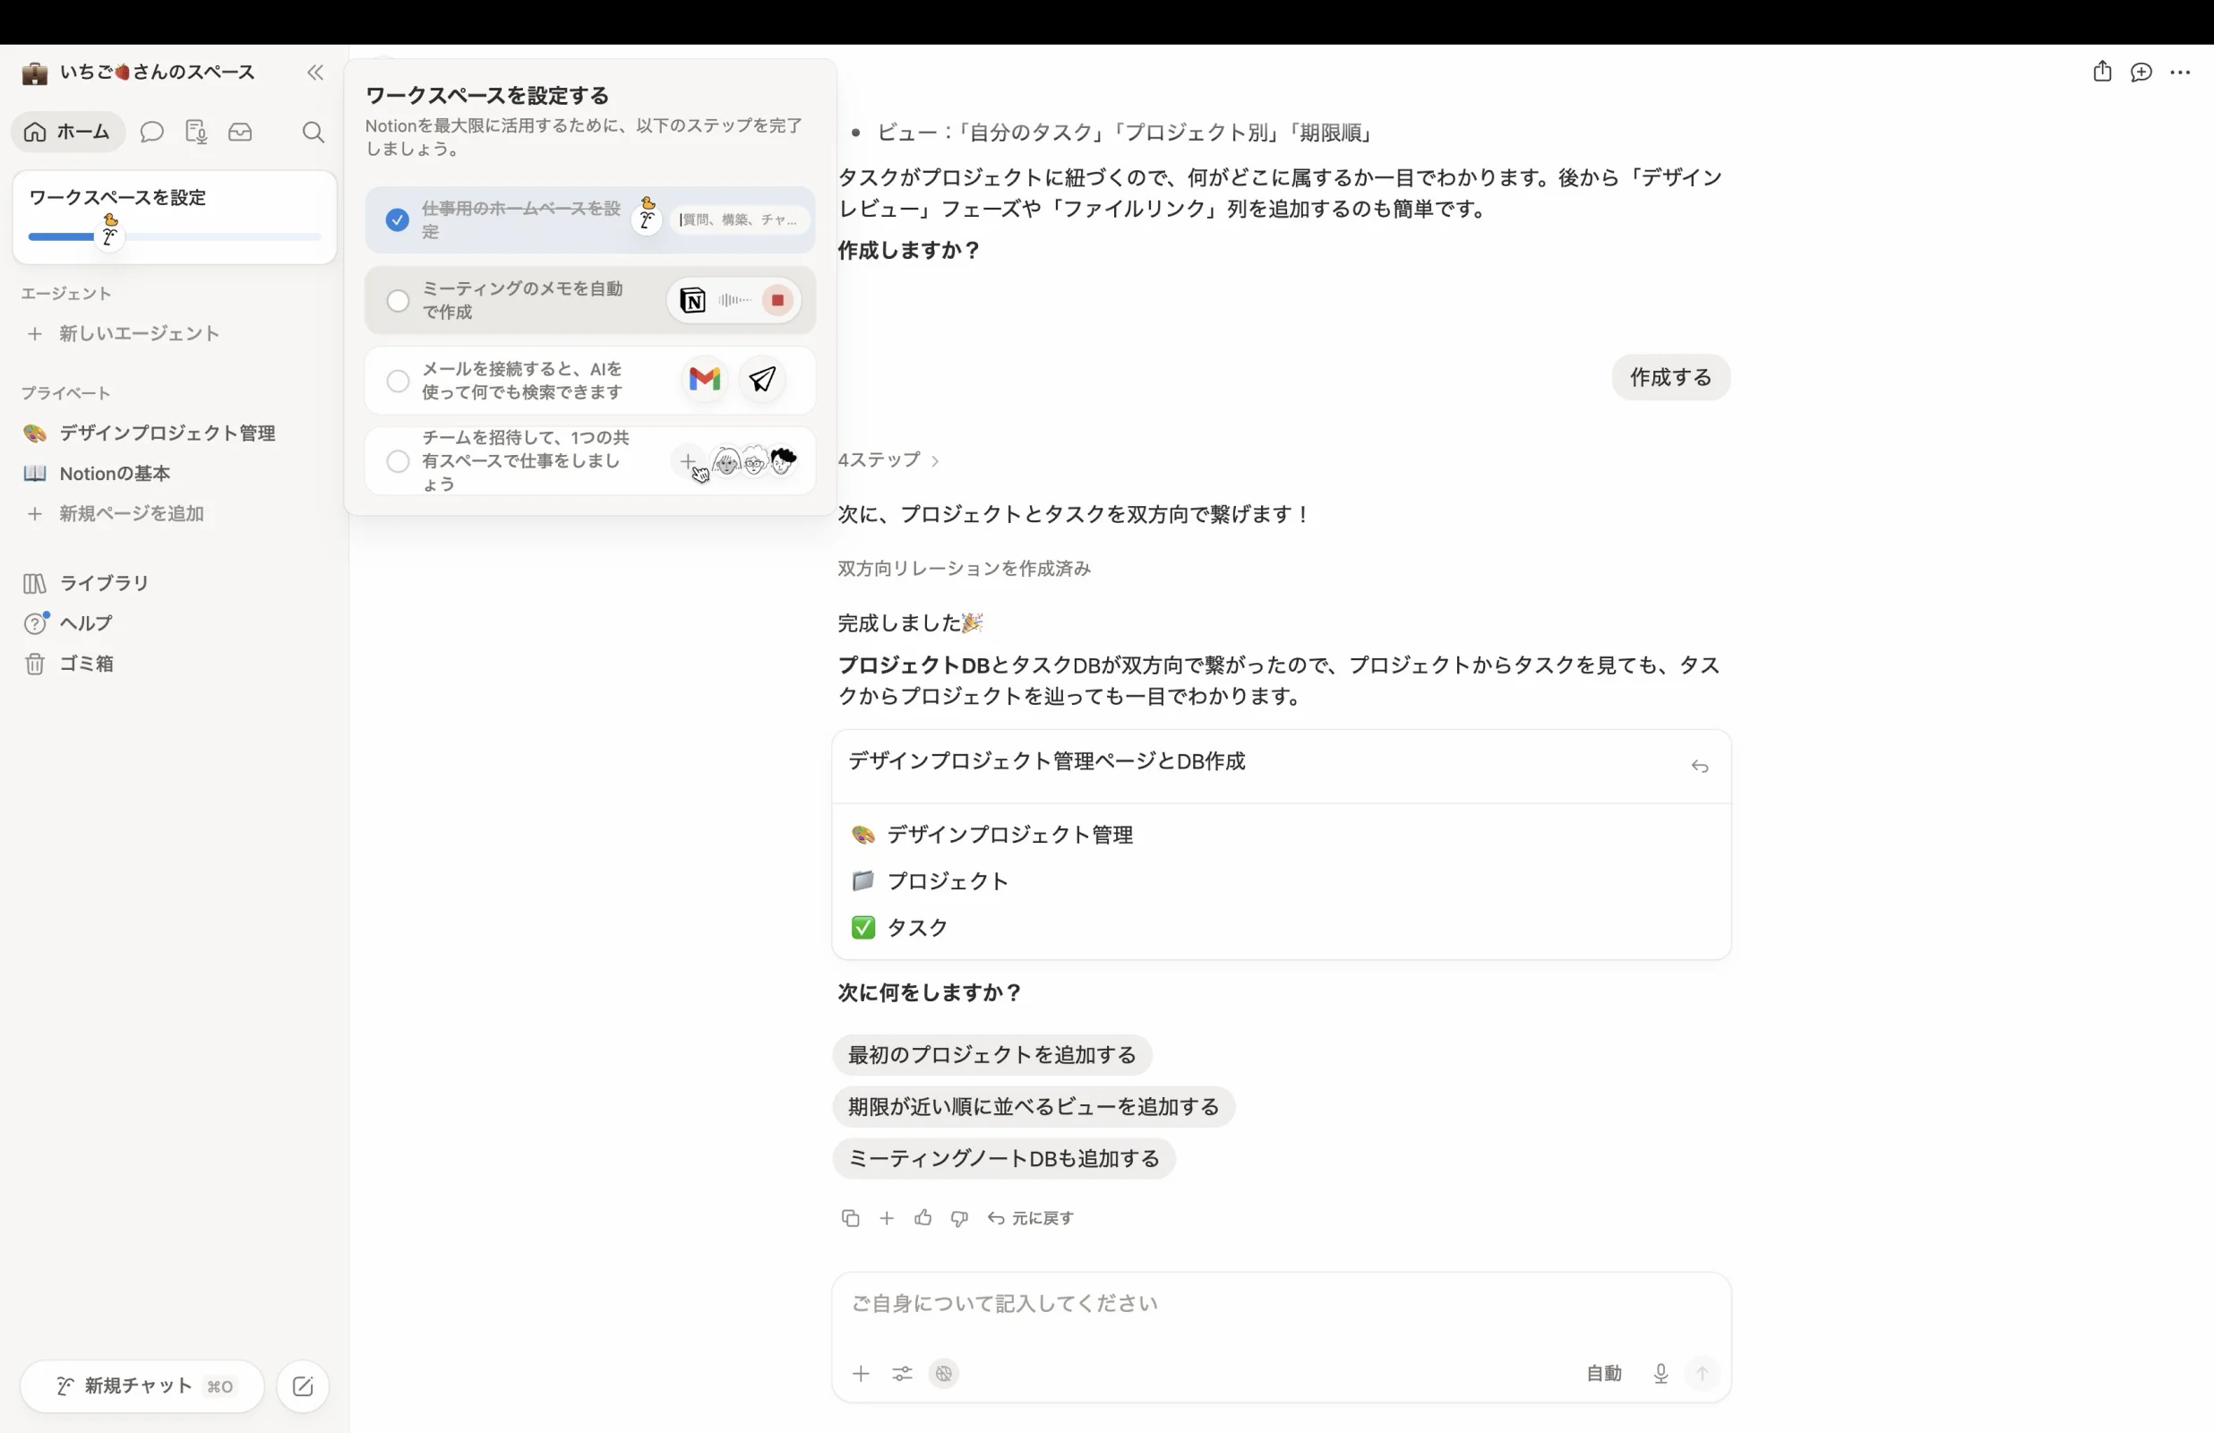Open ヘルプ
Screen dimensions: 2214x1433
click(86, 623)
